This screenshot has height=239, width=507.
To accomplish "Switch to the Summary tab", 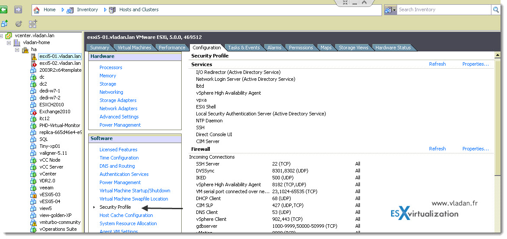I will [x=99, y=48].
